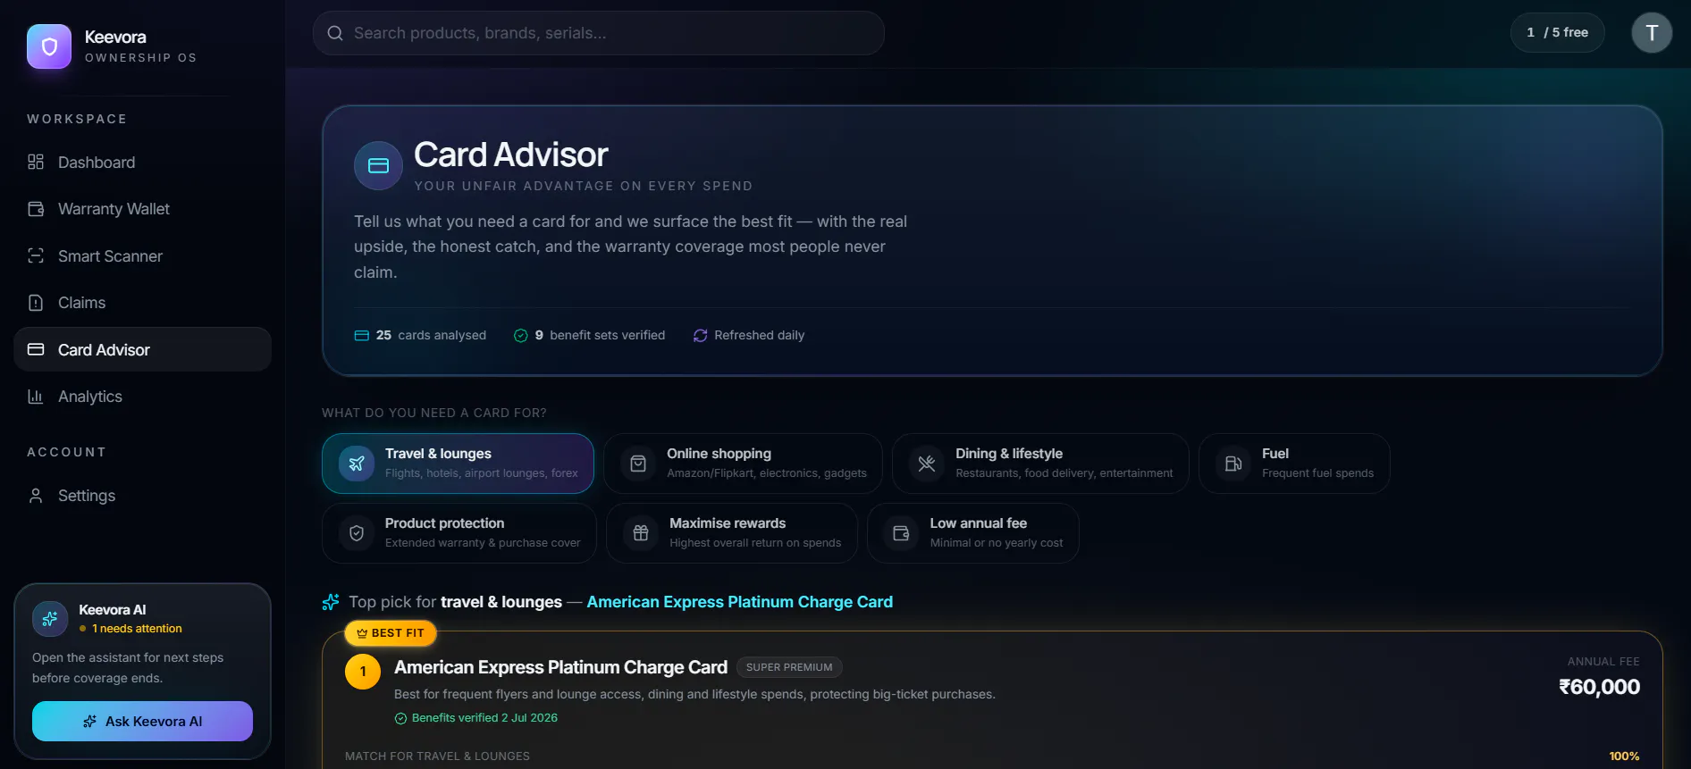Click the 1 / 5 free usage pill
Viewport: 1691px width, 769px height.
pyautogui.click(x=1558, y=33)
